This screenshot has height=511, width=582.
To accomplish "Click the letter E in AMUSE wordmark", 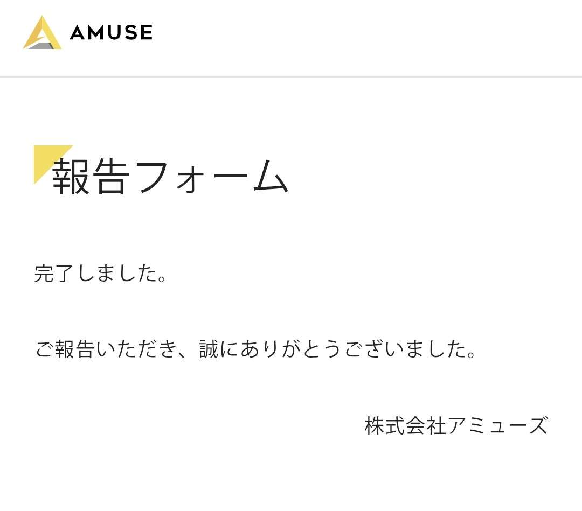I will [146, 32].
